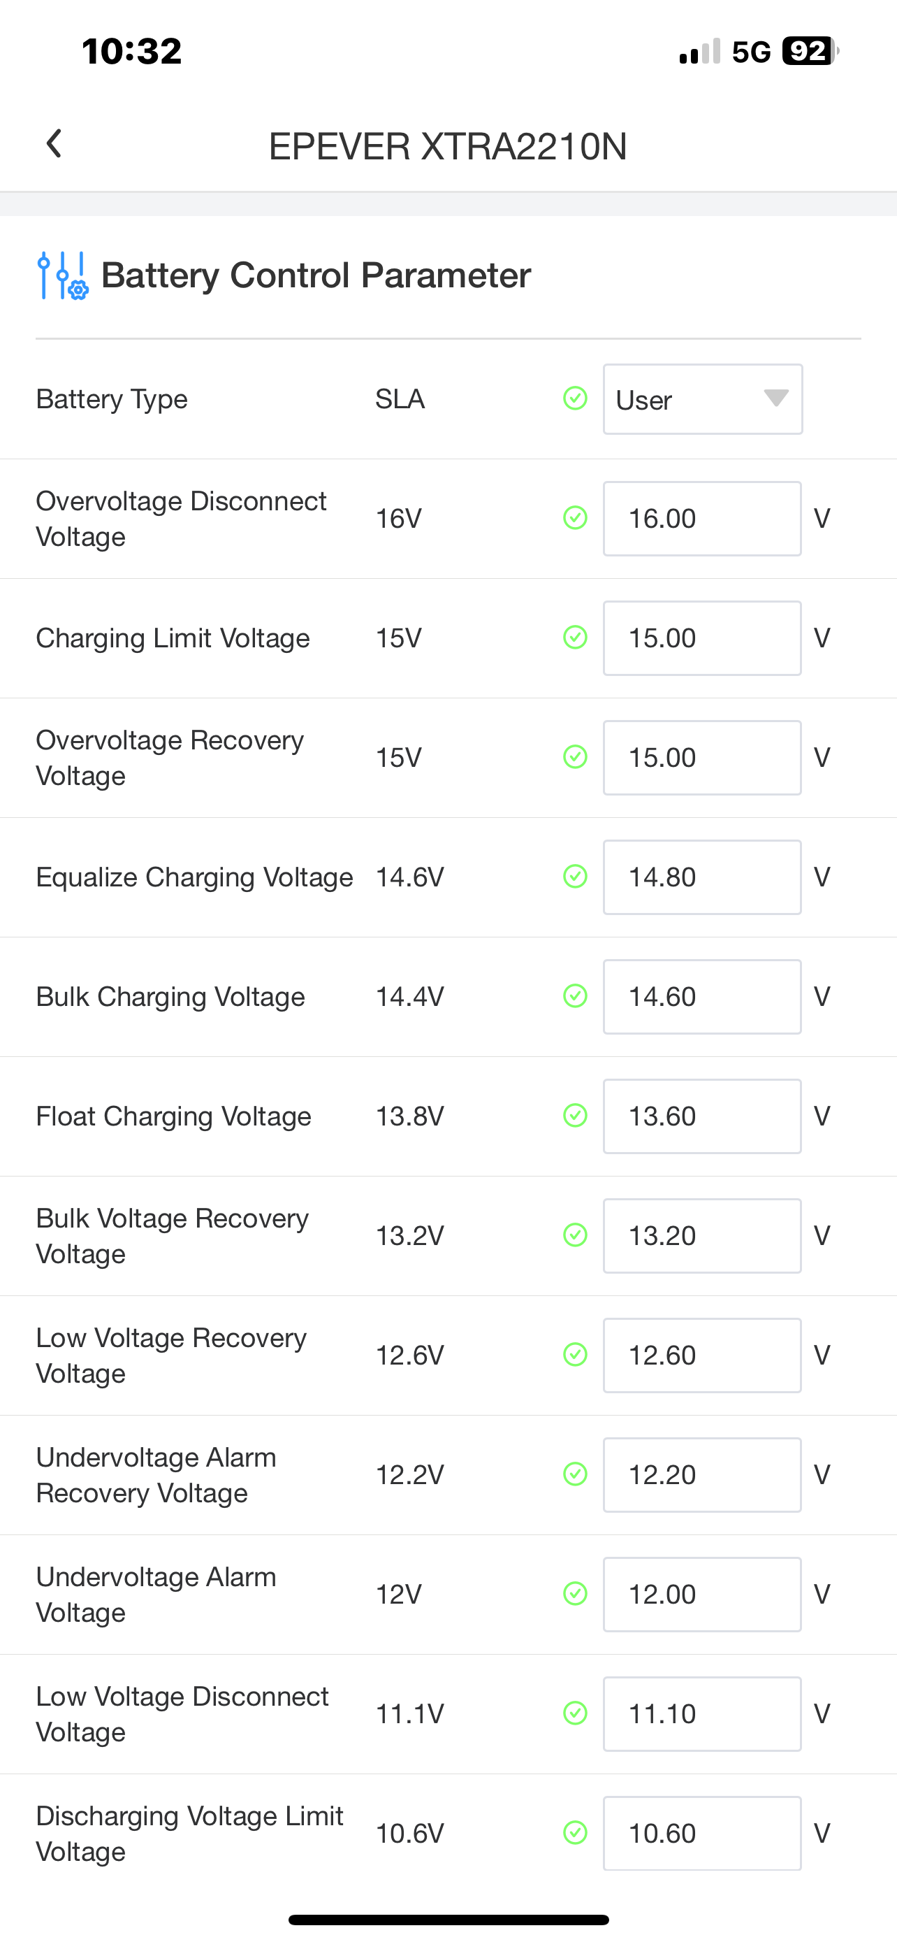897x1942 pixels.
Task: Edit the Overvoltage Disconnect Voltage 16.00 field
Action: pyautogui.click(x=701, y=519)
